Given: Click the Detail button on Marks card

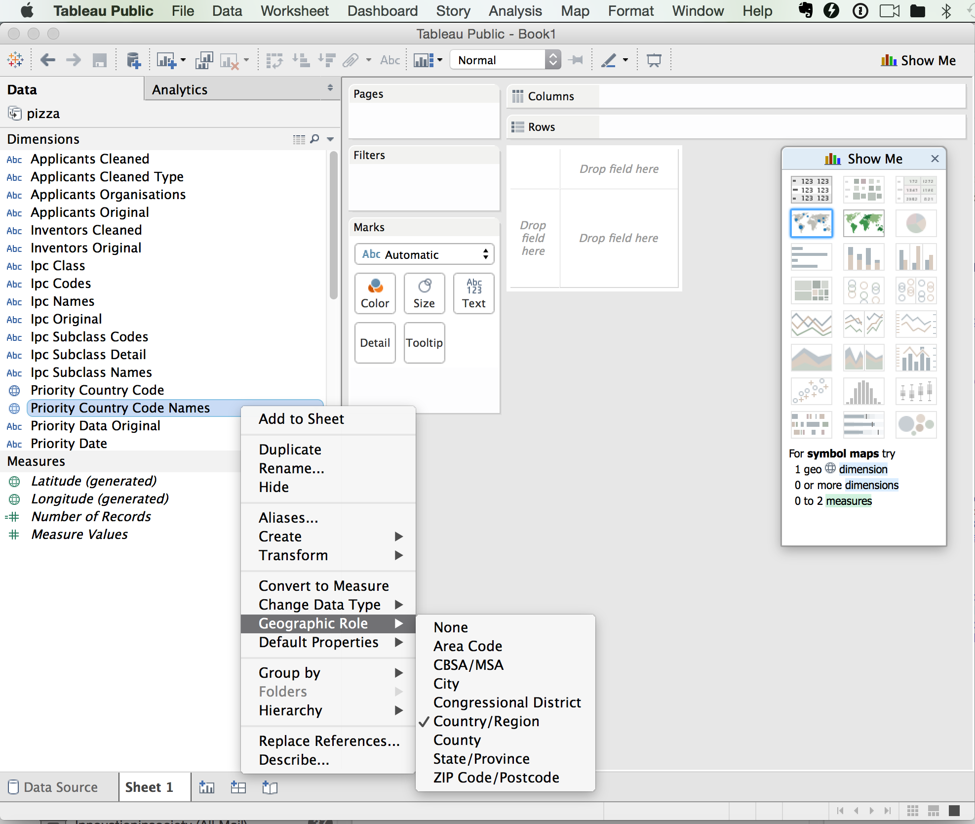Looking at the screenshot, I should click(375, 343).
